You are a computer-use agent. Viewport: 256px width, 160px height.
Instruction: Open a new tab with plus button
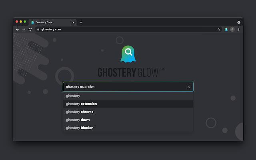pos(81,22)
